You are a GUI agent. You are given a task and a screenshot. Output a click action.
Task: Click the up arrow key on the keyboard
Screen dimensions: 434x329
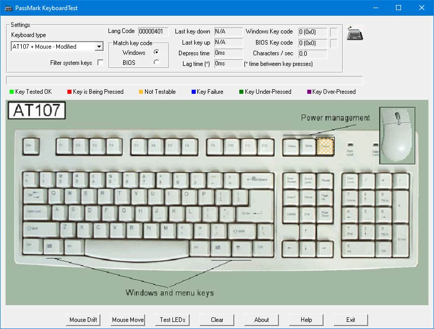(x=308, y=231)
